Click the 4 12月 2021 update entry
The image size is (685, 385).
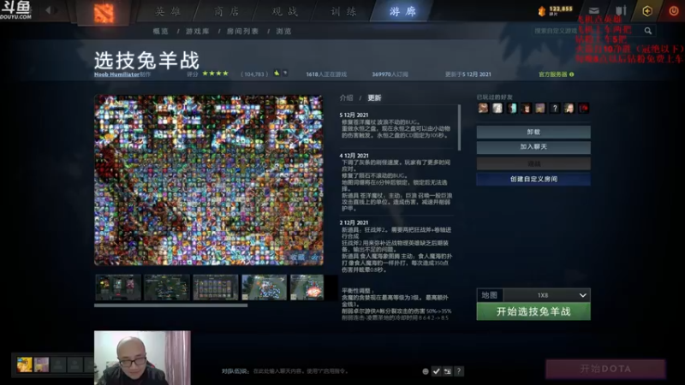click(354, 156)
